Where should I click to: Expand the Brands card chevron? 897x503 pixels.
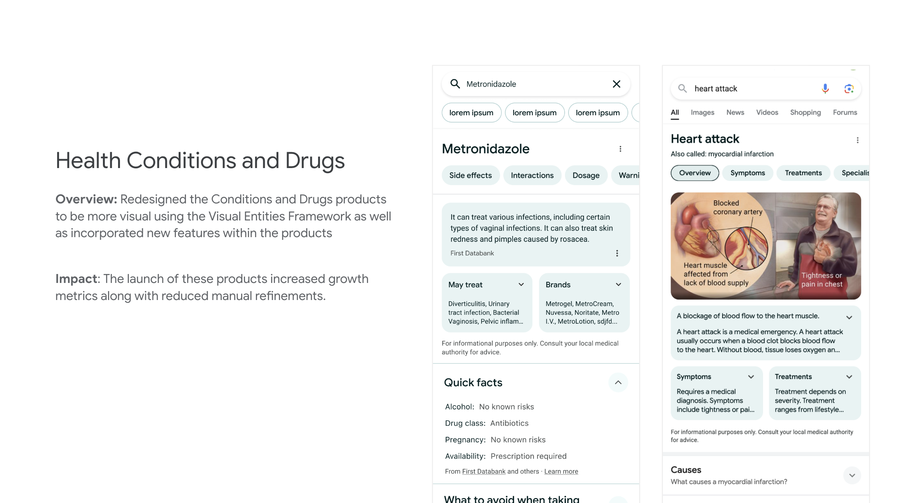click(618, 284)
